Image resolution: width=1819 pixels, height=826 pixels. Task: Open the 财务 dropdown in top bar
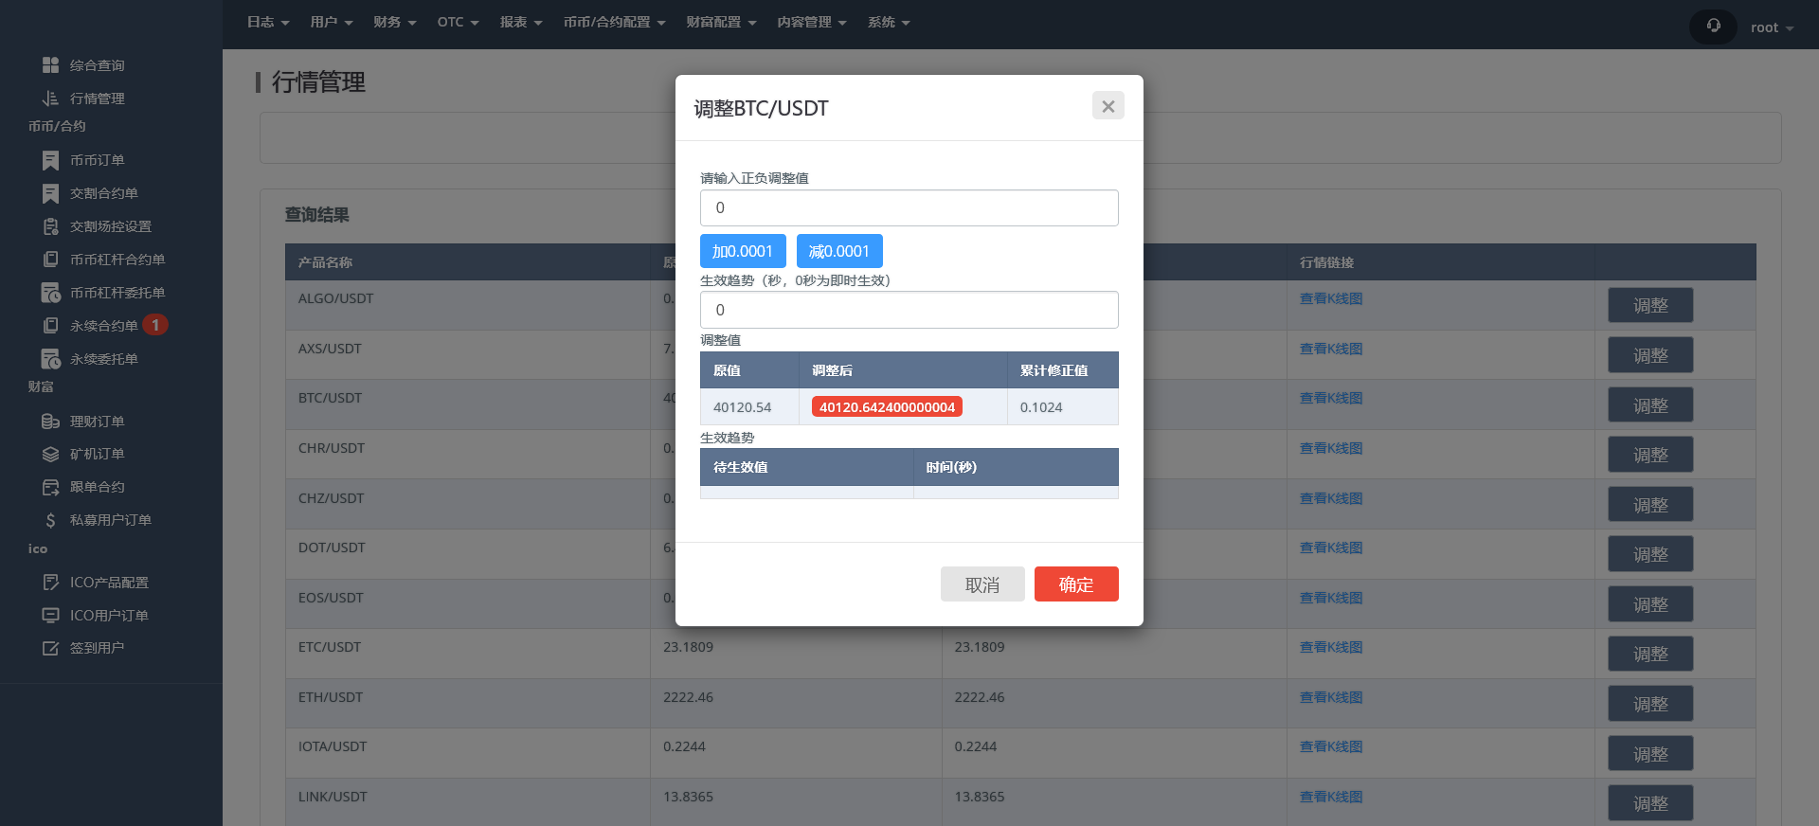(x=394, y=23)
